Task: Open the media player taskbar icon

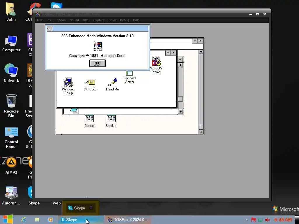Action: pyautogui.click(x=50, y=220)
